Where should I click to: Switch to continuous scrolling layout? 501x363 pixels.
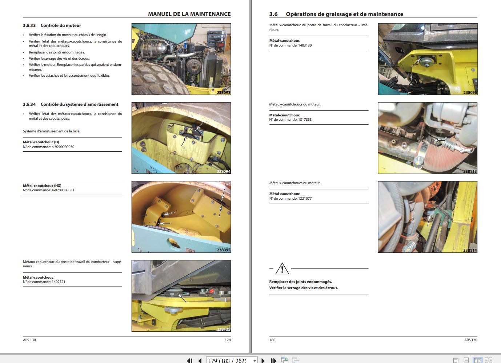[466, 360]
